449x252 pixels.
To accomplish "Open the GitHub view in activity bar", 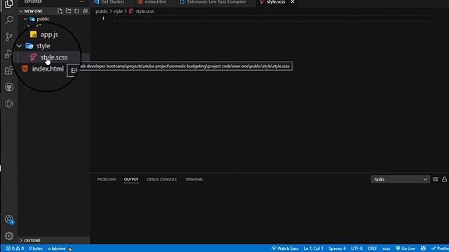I will click(x=9, y=87).
